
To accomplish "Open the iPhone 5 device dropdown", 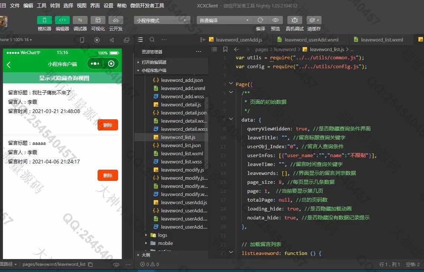I will (x=16, y=40).
